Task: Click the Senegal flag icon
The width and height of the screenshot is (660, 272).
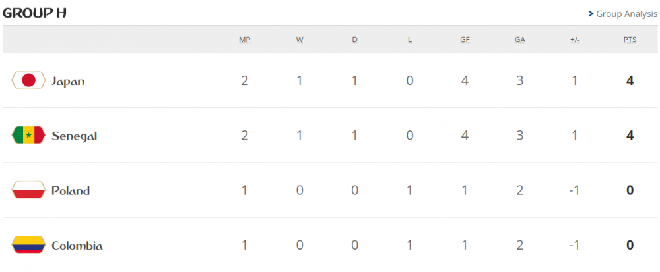Action: [x=28, y=136]
